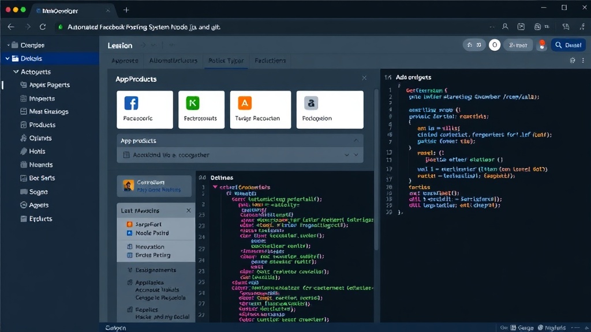
Task: Open the green K app card
Action: 201,110
